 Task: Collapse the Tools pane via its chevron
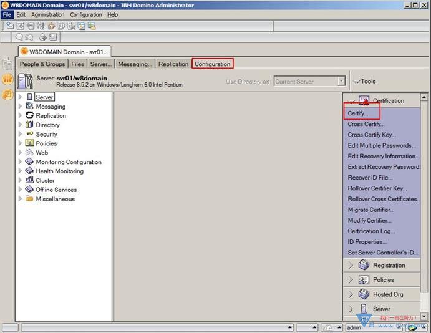357,82
